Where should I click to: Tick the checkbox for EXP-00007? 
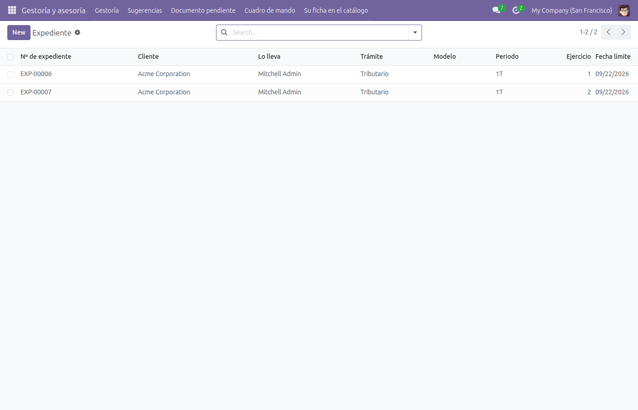pos(10,92)
